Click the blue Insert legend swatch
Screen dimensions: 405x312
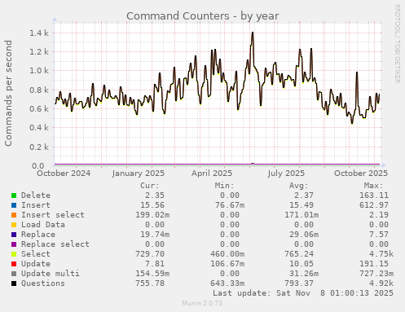tap(14, 205)
